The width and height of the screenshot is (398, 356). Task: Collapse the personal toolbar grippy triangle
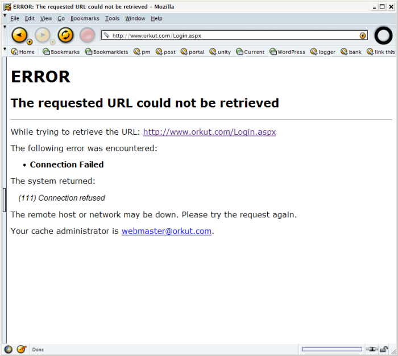[5, 49]
